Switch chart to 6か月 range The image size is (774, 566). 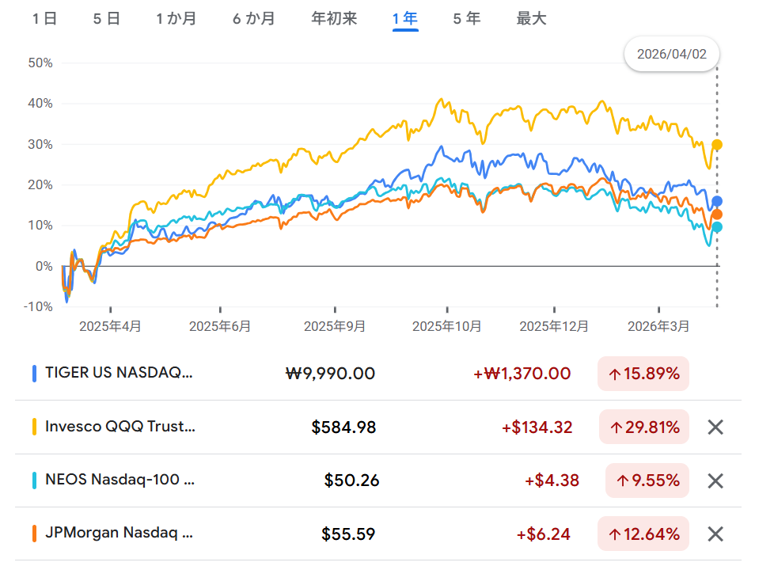point(254,18)
